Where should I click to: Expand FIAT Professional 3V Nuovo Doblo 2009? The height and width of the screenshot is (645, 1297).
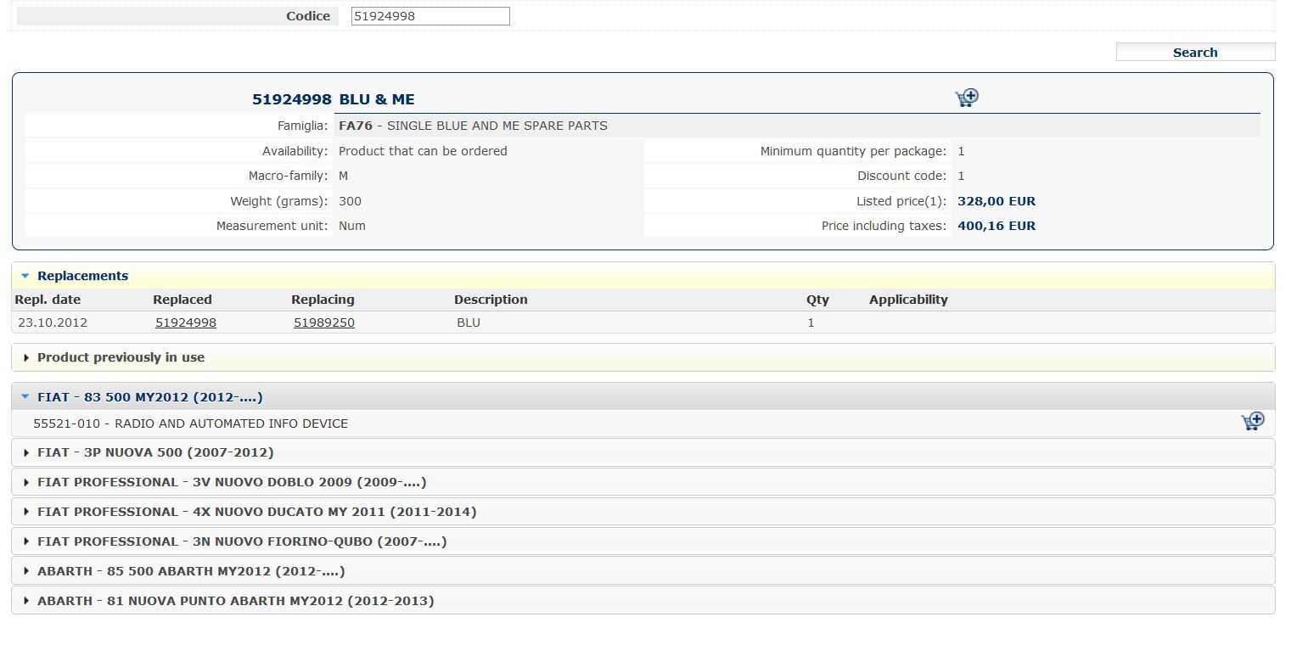click(643, 482)
